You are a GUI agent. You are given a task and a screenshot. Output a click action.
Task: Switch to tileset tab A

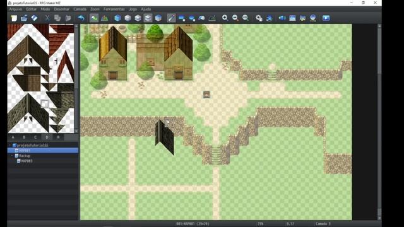[13, 137]
